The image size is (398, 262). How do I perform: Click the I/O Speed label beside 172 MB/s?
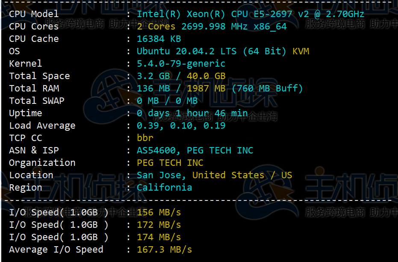tap(59, 225)
